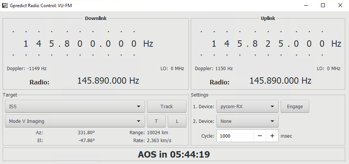349x164 pixels.
Task: Open the 2. Device None dropdown
Action: click(247, 121)
